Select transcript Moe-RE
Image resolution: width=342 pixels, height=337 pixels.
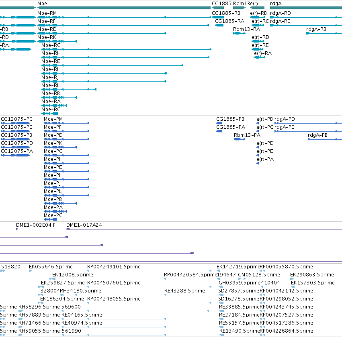coord(51,61)
